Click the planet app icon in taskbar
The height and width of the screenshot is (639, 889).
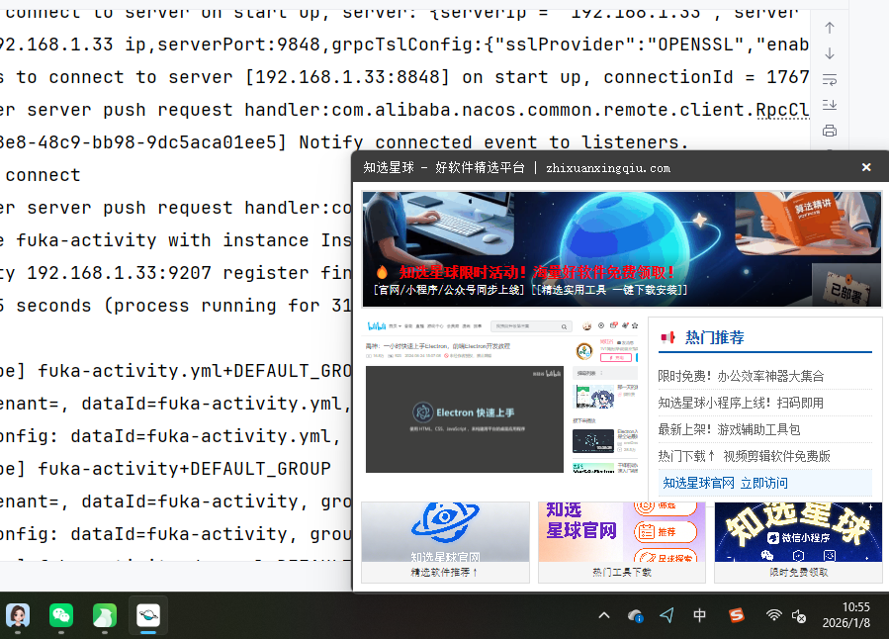tap(148, 615)
